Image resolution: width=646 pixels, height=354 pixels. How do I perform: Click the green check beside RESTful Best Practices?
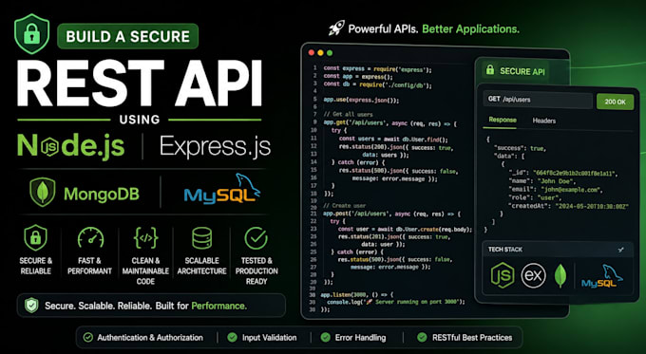point(422,338)
